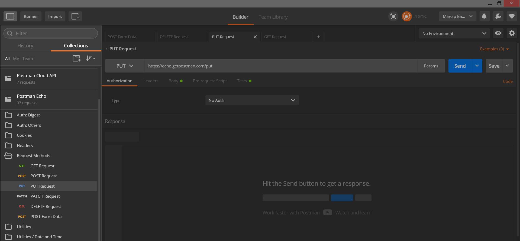The image size is (520, 241).
Task: Open settings with the wrench icon
Action: pos(498,16)
